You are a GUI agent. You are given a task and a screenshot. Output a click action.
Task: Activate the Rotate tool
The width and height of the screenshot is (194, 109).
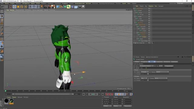click(22, 7)
